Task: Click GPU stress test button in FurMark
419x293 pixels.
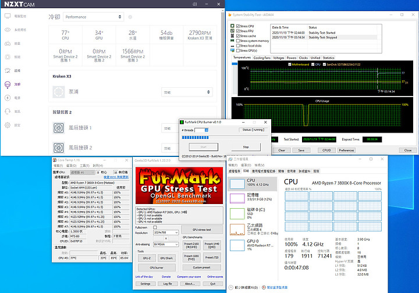Action: [202, 230]
